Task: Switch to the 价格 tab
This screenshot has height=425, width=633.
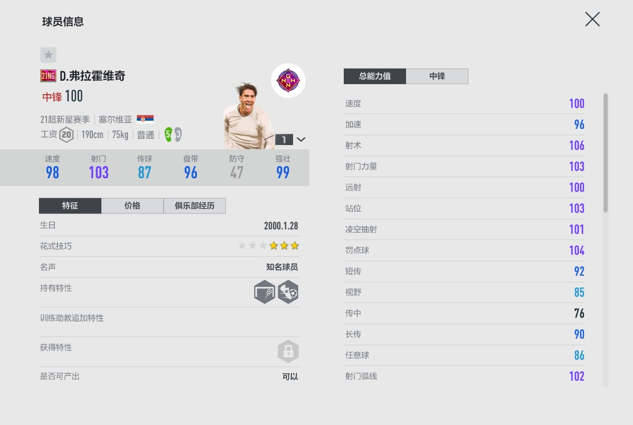Action: 132,206
